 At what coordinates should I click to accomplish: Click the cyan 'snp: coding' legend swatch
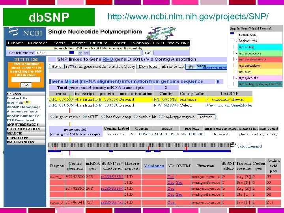(260, 47)
